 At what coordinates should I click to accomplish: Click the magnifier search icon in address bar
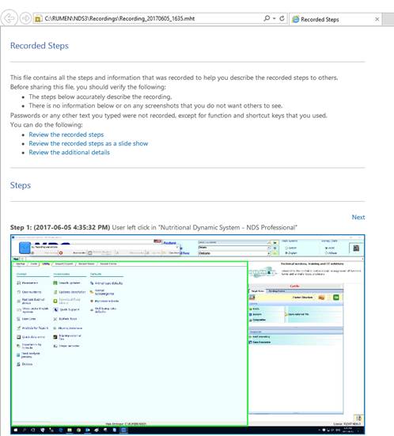267,18
